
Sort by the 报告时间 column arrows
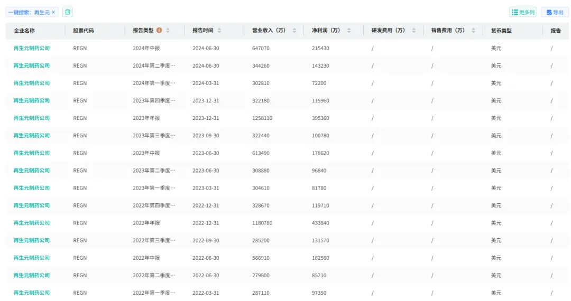pyautogui.click(x=219, y=31)
